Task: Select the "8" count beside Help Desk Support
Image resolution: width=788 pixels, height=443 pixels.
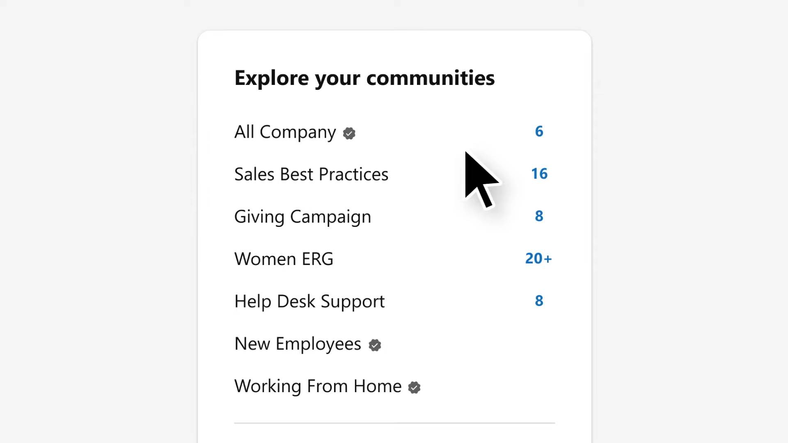Action: click(539, 301)
